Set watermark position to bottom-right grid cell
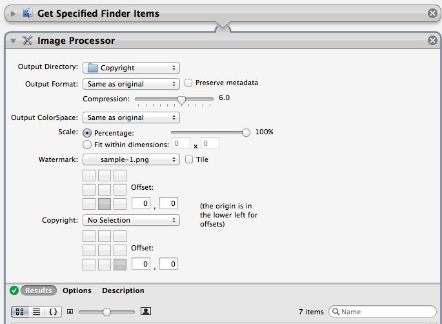 click(x=120, y=204)
